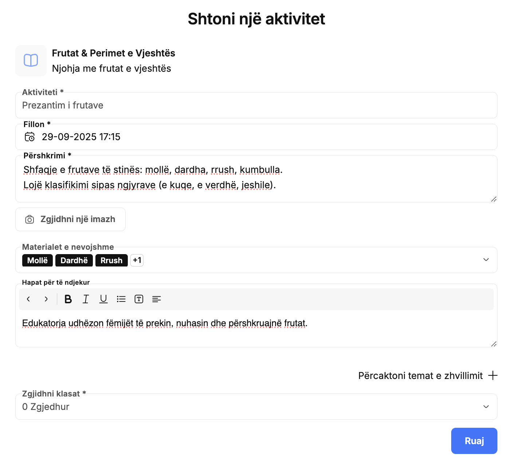This screenshot has height=466, width=512.
Task: Toggle italic formatting in the editor
Action: tap(86, 299)
